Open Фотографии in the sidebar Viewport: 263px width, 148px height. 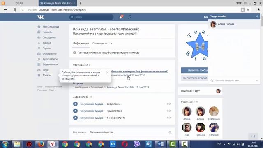pos(49,53)
